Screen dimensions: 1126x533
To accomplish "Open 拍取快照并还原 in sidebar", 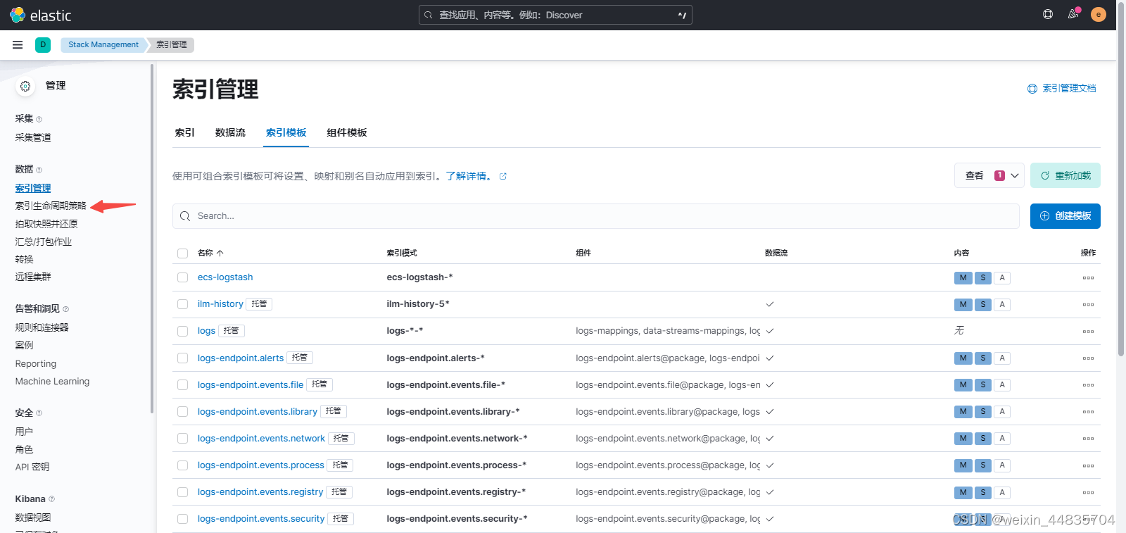I will coord(46,224).
